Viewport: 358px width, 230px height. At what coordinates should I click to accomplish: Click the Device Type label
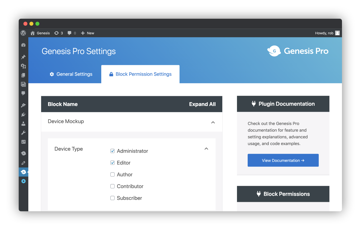(x=69, y=149)
